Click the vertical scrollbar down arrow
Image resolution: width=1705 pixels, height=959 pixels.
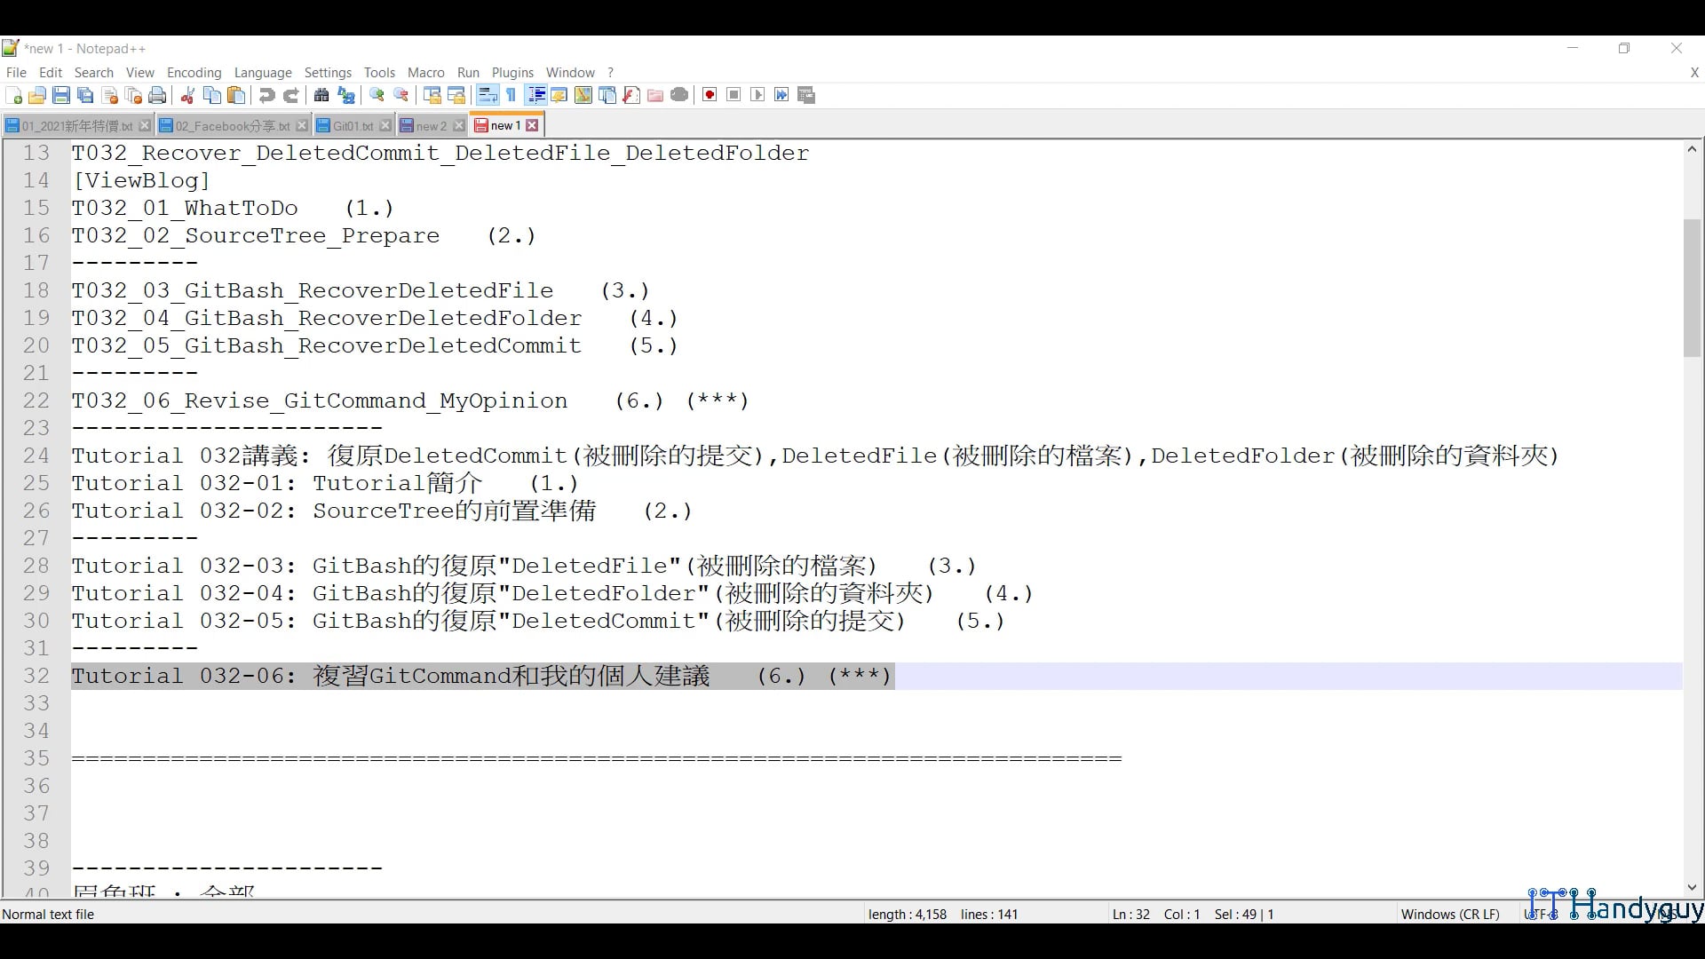pos(1692,887)
